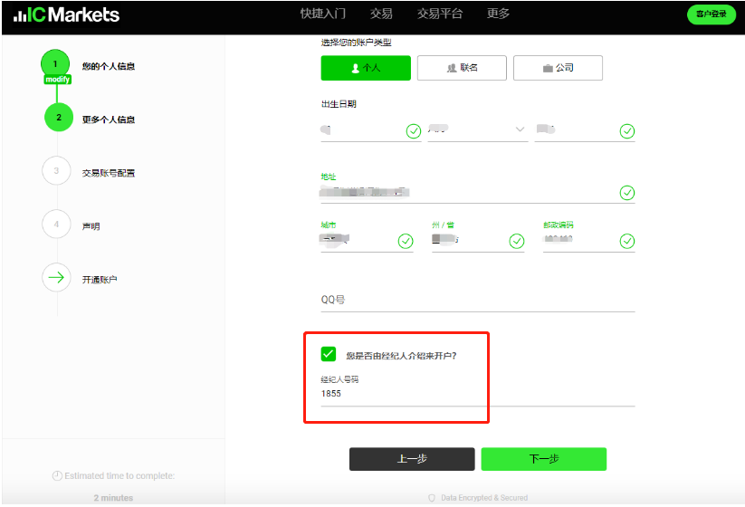Select 联名 joint account type
745x507 pixels.
462,68
